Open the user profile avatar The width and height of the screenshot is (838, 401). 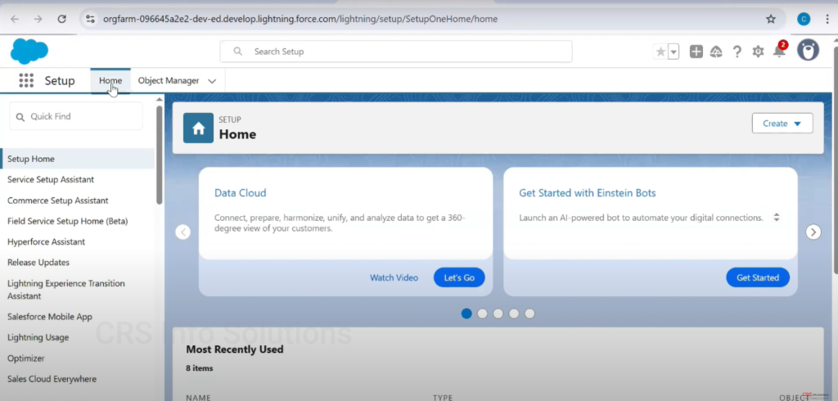point(808,51)
